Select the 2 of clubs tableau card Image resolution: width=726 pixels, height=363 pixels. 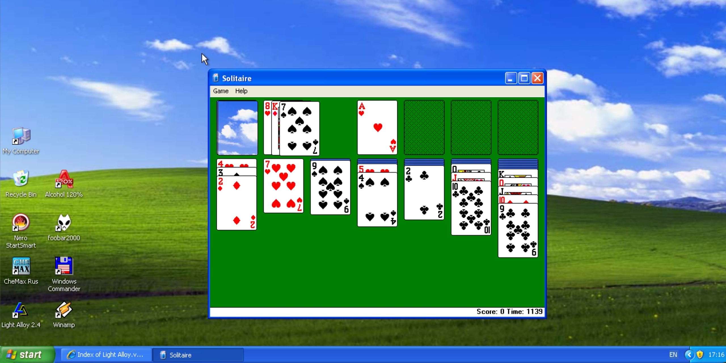coord(424,193)
